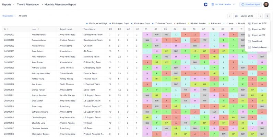The height and width of the screenshot is (137, 273).
Task: Choose Export as CSV
Action: click(x=259, y=29)
